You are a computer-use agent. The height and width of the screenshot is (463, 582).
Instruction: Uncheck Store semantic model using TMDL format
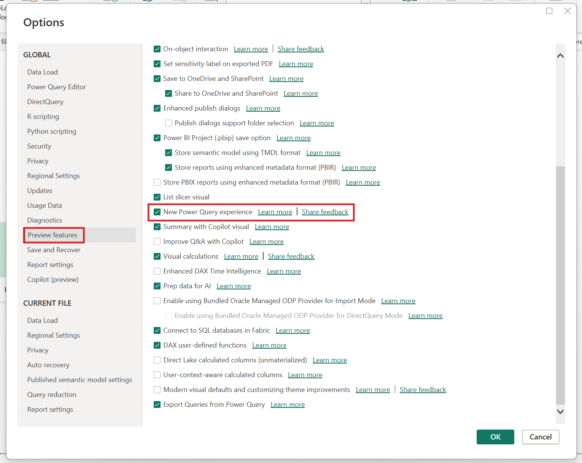169,153
